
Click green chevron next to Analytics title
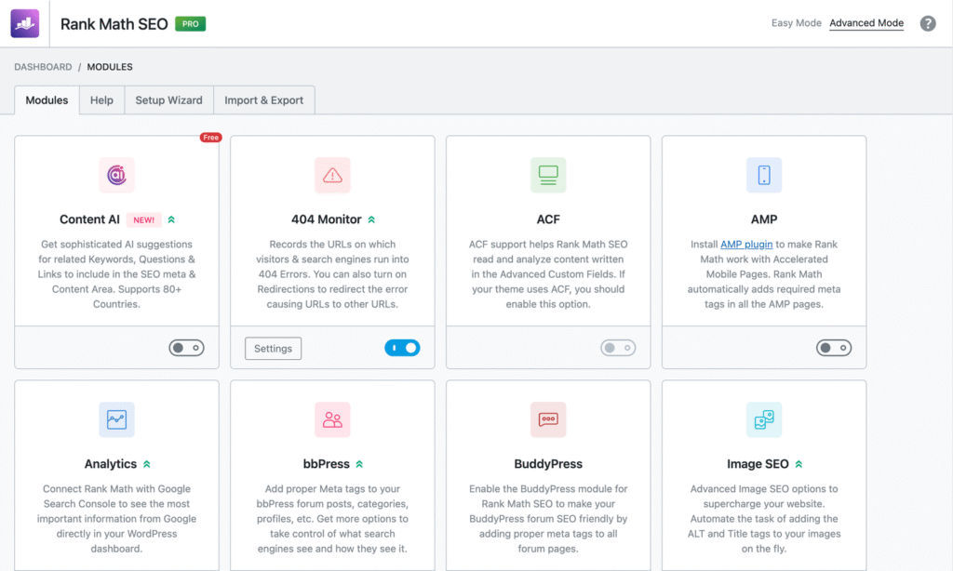click(x=147, y=464)
